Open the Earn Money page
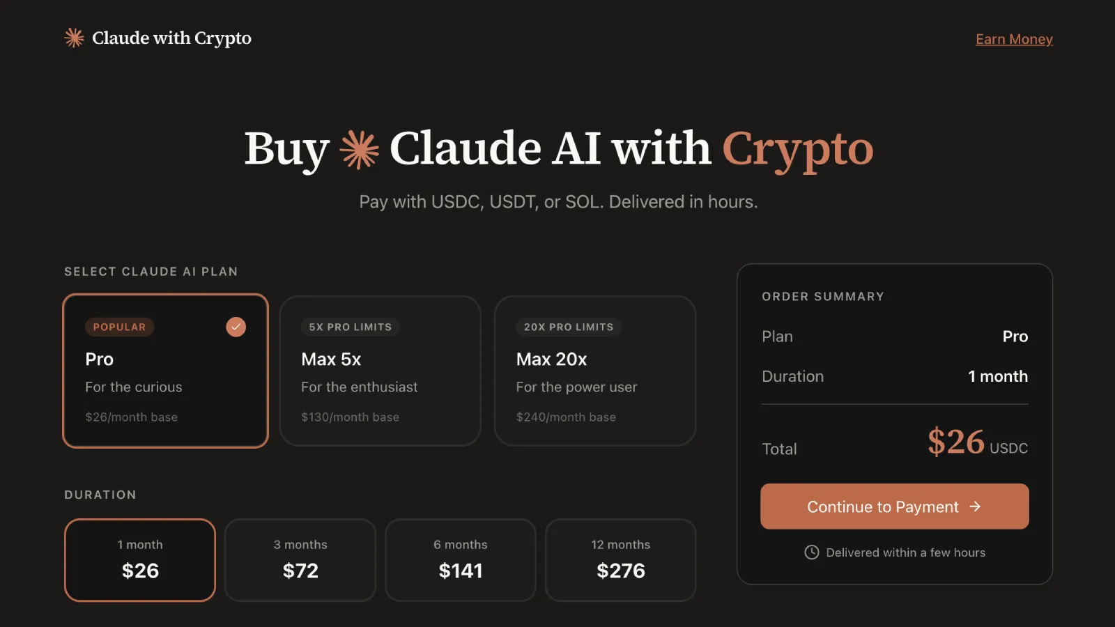Image resolution: width=1115 pixels, height=627 pixels. [x=1014, y=38]
